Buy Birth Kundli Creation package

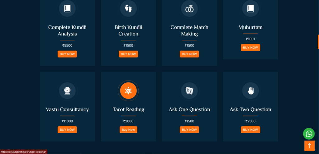[128, 54]
